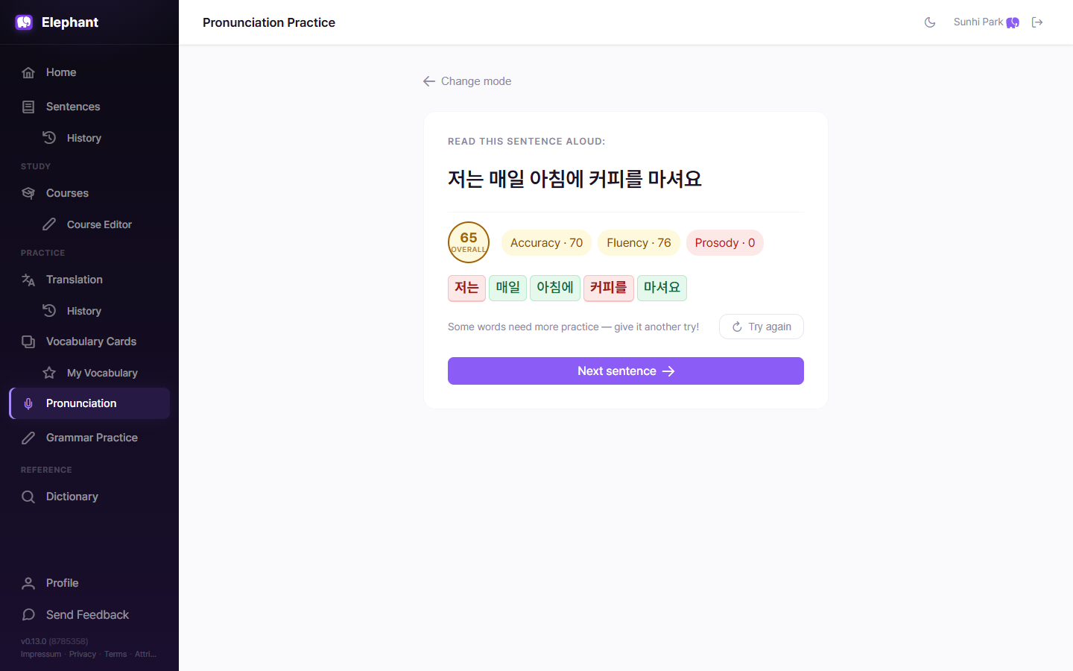1073x671 pixels.
Task: Click the logout icon in the header
Action: [x=1037, y=22]
